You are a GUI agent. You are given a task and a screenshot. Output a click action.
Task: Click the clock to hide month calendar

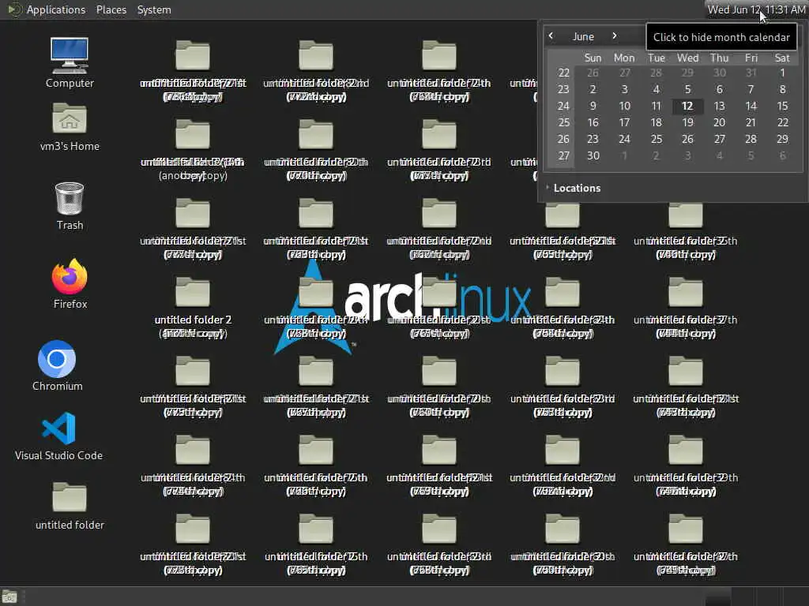coord(756,9)
